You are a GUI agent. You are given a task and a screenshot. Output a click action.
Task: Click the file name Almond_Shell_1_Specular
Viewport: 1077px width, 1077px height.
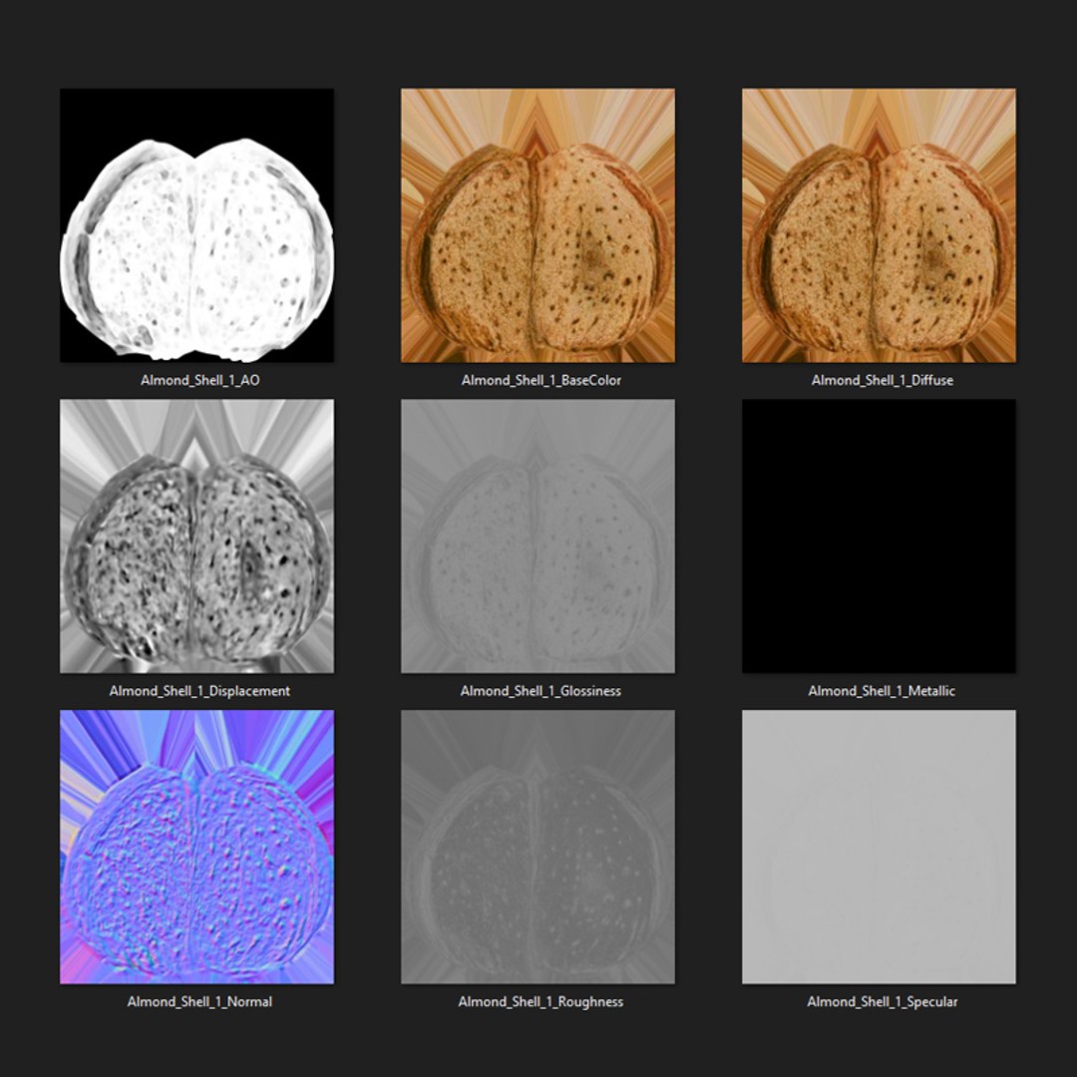pyautogui.click(x=882, y=1001)
